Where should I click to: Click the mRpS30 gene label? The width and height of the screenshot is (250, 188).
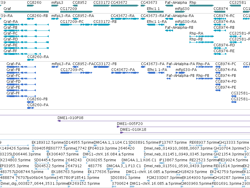[182, 9]
